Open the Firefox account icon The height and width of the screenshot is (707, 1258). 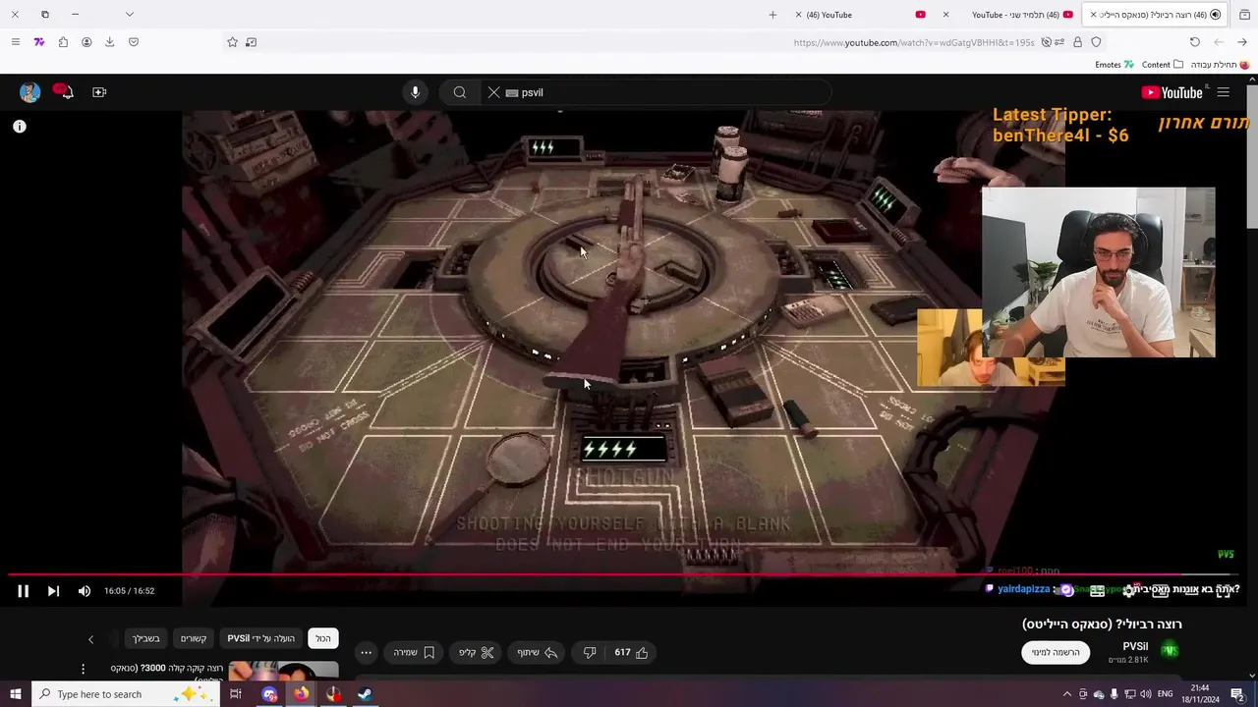pyautogui.click(x=86, y=42)
